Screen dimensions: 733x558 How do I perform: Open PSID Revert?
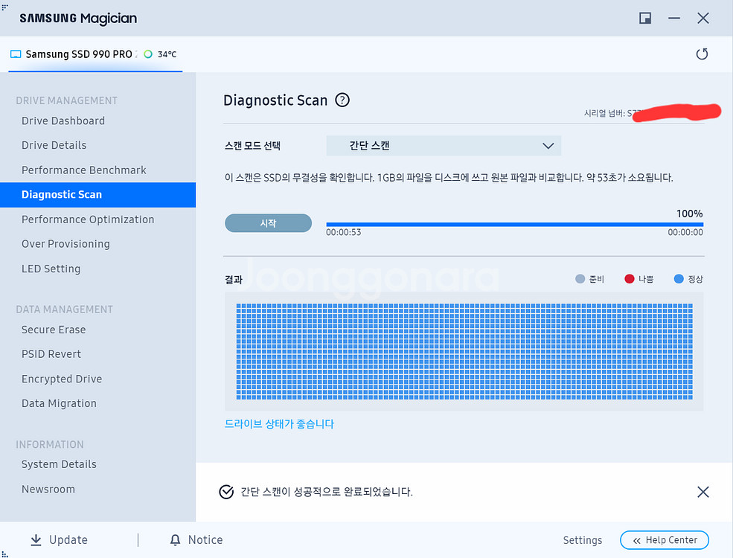click(51, 354)
